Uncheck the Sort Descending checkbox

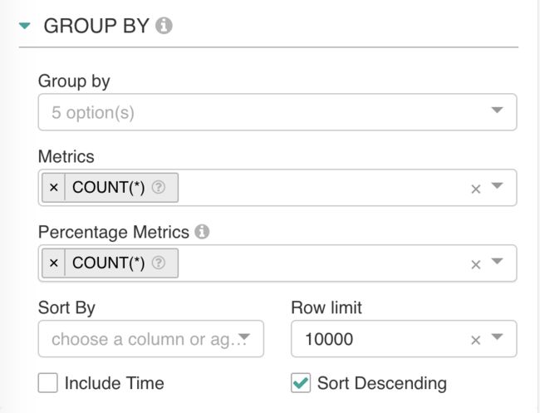click(300, 383)
